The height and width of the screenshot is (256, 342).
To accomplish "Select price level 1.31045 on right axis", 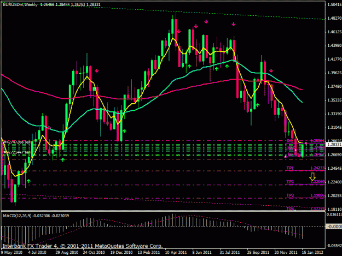I will (x=334, y=128).
